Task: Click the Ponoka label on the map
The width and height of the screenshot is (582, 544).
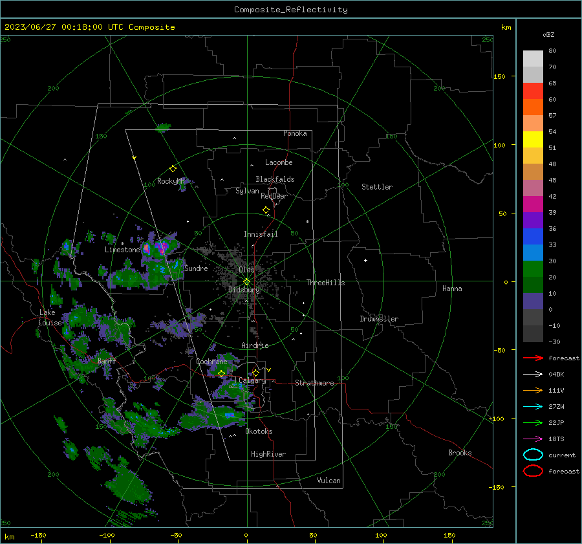Action: [295, 133]
